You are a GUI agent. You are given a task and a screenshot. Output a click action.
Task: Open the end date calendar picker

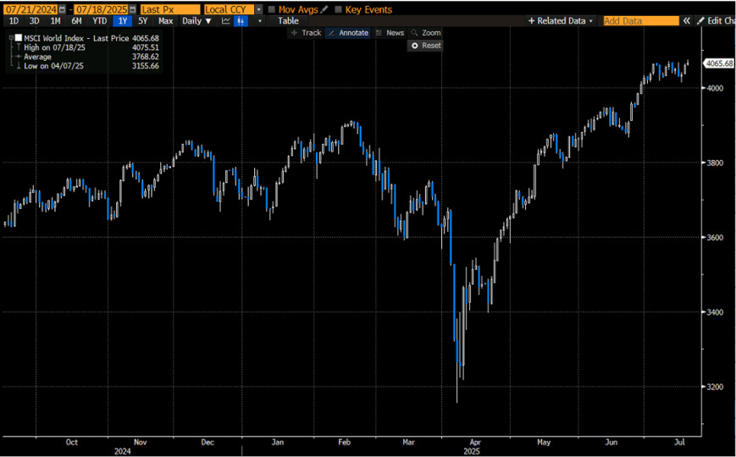(x=133, y=9)
